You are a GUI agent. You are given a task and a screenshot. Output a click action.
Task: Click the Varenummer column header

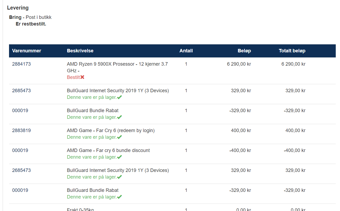(x=27, y=51)
